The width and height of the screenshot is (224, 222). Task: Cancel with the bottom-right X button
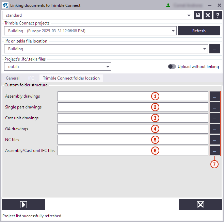[x=201, y=205]
